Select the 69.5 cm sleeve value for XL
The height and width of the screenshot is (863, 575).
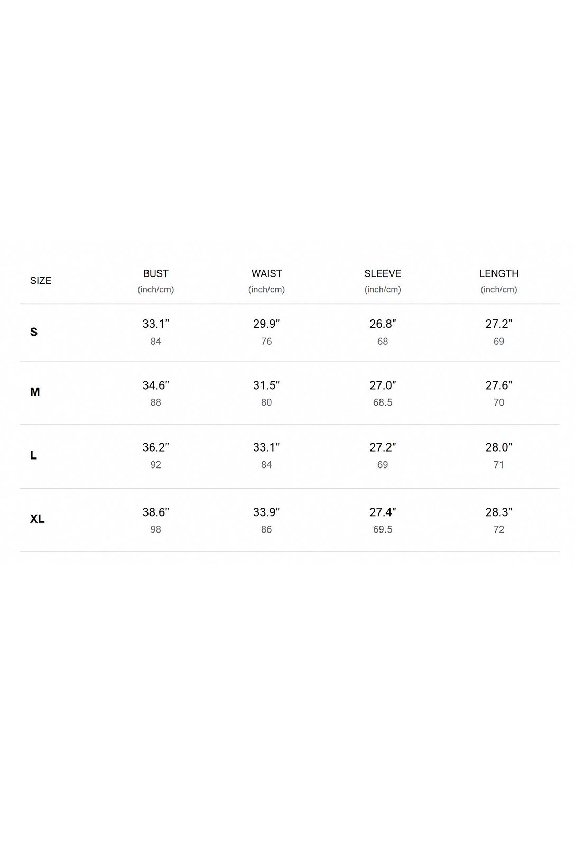[x=383, y=529]
